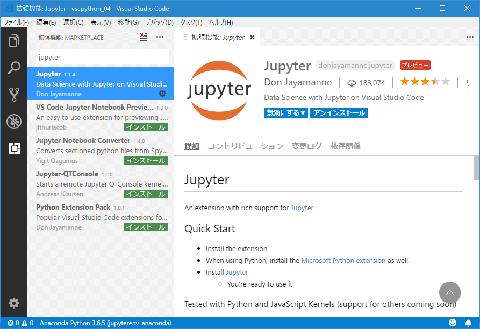The width and height of the screenshot is (480, 329).
Task: Click the feedback smiley in status bar
Action: click(453, 323)
